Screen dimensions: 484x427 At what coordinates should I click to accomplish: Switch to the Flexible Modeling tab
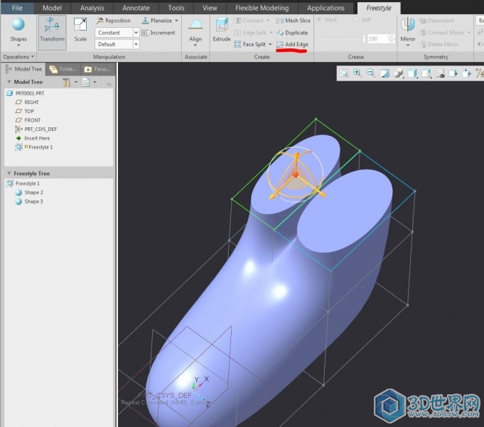[262, 8]
